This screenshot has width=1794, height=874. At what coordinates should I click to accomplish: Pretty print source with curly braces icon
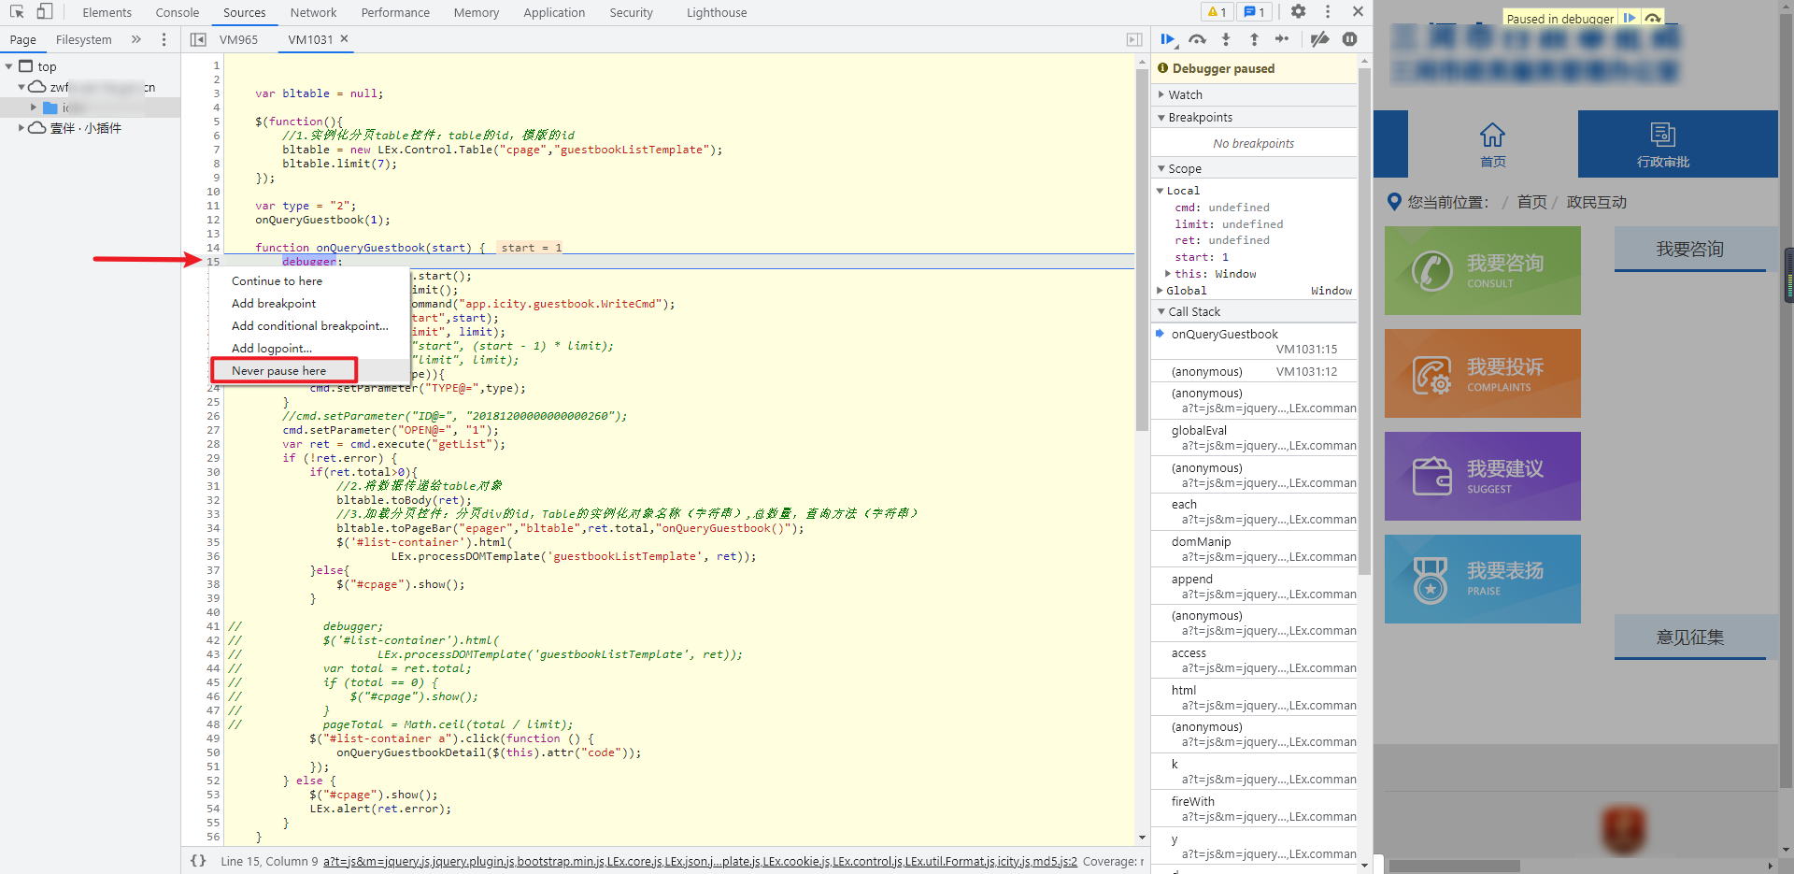pyautogui.click(x=198, y=861)
